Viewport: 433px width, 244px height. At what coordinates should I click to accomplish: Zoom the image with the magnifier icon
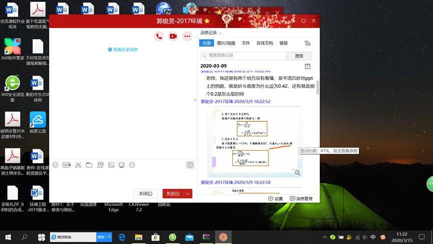[297, 173]
